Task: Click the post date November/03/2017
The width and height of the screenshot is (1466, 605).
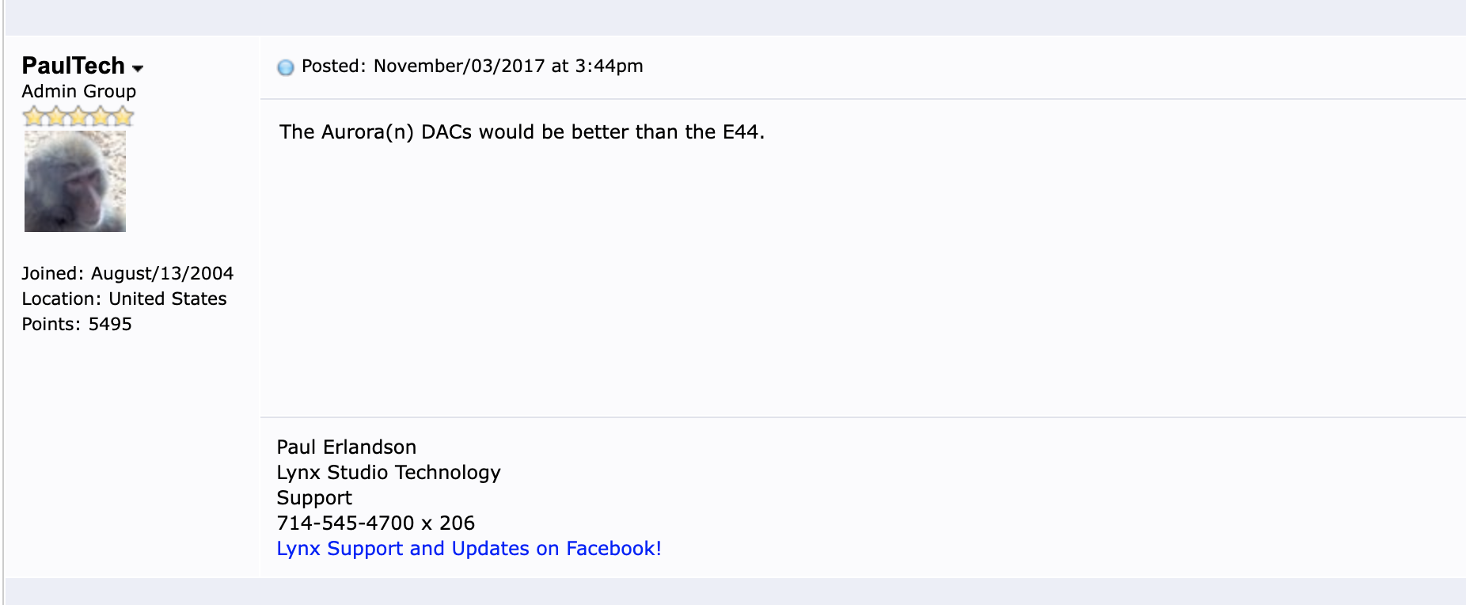Action: pos(459,66)
